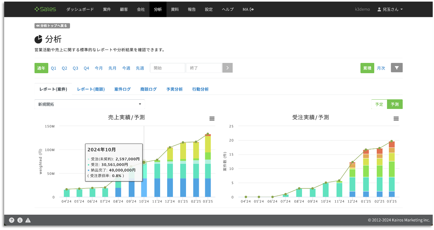Click the Sales logo in the navbar

click(45, 9)
